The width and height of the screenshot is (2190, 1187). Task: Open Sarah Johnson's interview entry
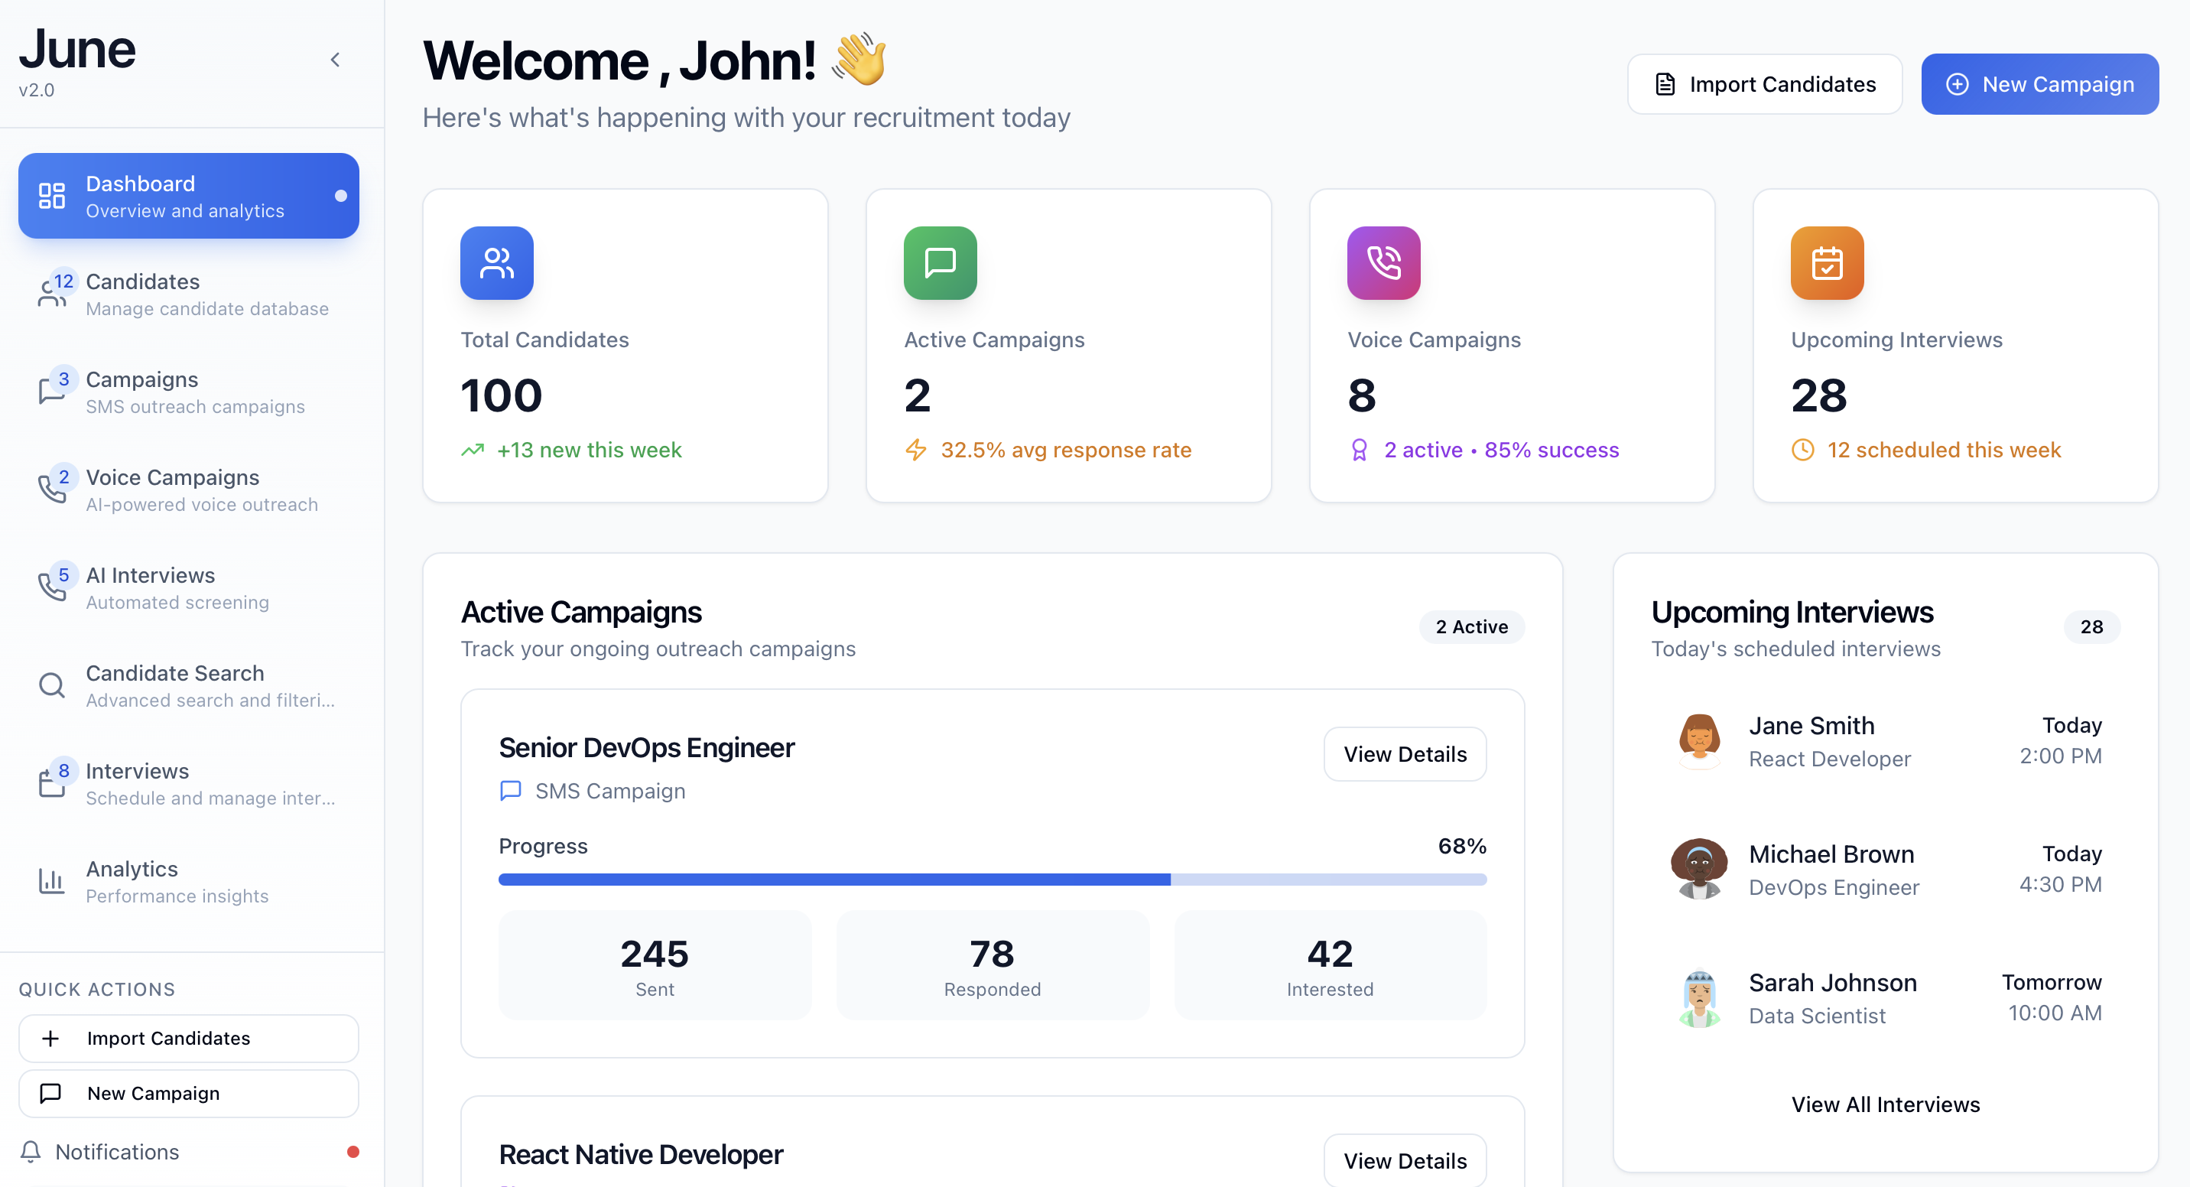(x=1885, y=997)
